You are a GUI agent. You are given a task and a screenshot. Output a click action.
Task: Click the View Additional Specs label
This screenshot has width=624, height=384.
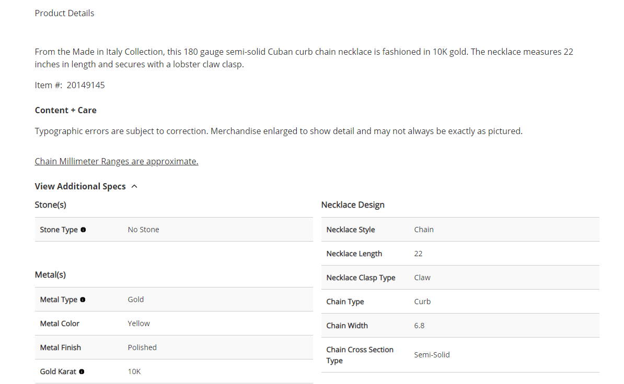(80, 186)
